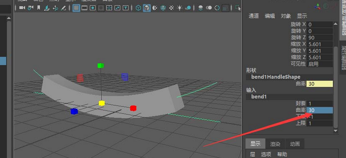Toggle textured display checker icon
Image resolution: width=346 pixels, height=158 pixels.
pyautogui.click(x=171, y=8)
